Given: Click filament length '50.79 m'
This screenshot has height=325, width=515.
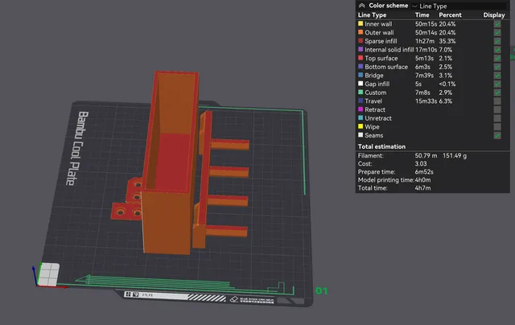Looking at the screenshot, I should pyautogui.click(x=426, y=155).
